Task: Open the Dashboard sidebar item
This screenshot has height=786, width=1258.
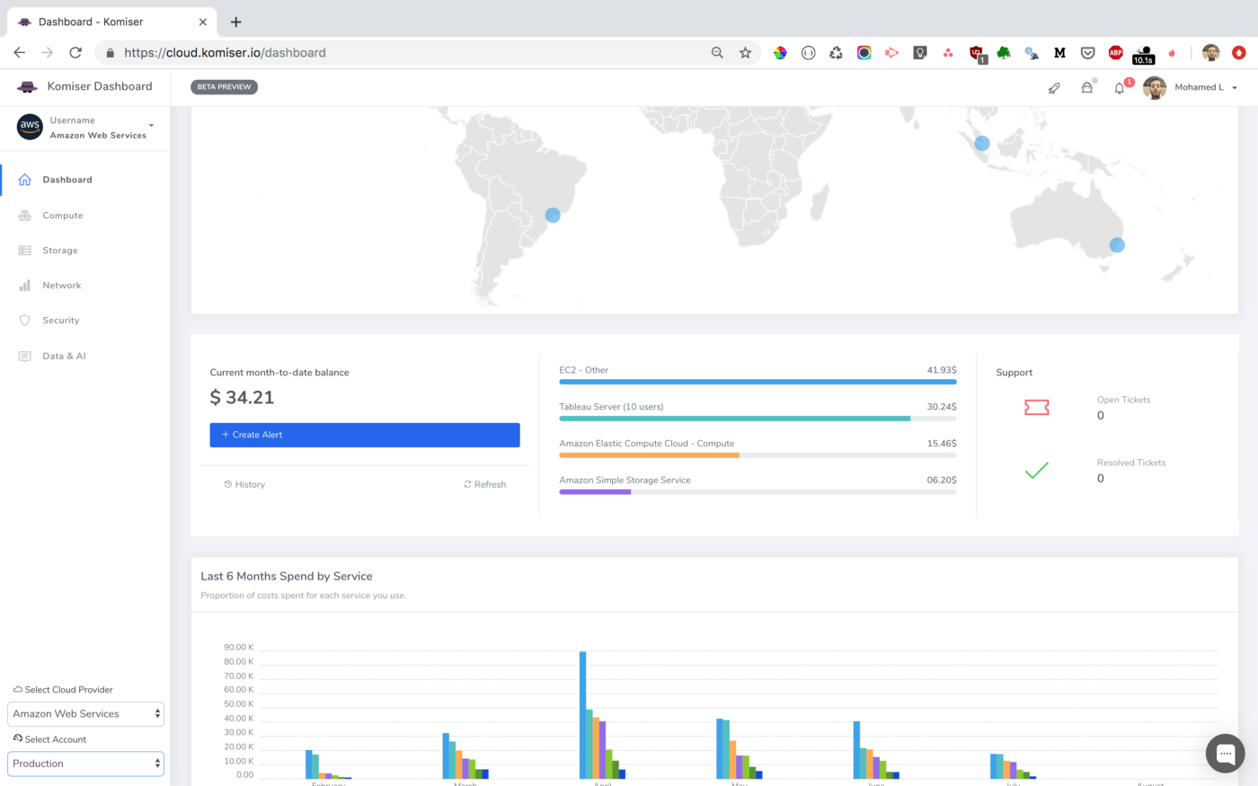Action: 67,180
